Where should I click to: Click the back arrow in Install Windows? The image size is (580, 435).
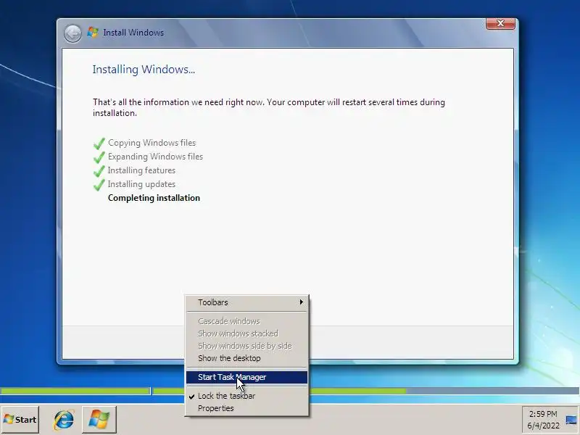tap(72, 33)
